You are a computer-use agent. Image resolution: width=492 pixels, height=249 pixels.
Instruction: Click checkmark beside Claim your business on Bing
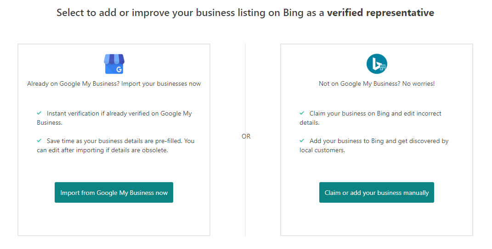(302, 113)
